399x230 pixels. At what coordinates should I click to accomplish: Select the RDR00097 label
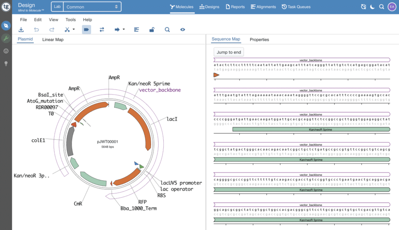pyautogui.click(x=47, y=107)
